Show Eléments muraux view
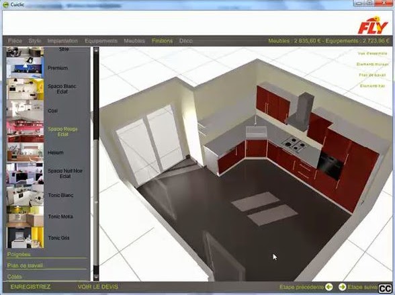The height and width of the screenshot is (295, 395). pyautogui.click(x=372, y=65)
